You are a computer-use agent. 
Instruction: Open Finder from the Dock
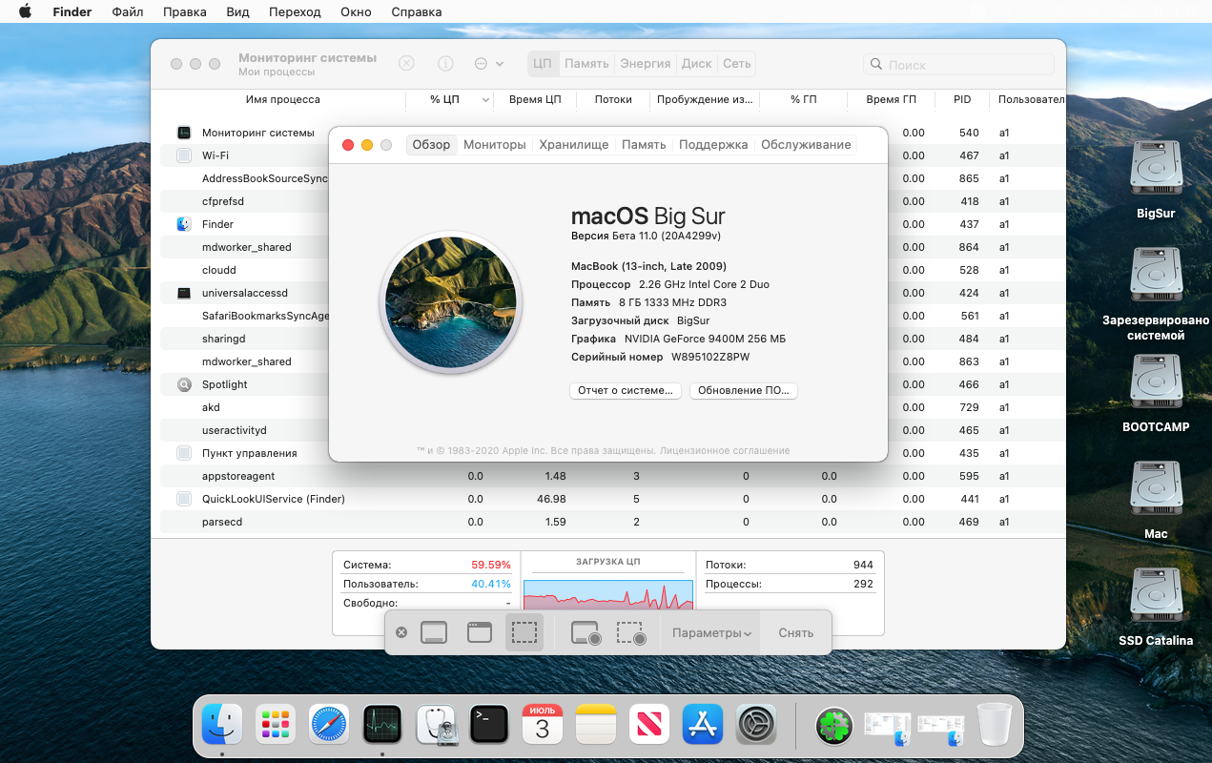(x=222, y=726)
